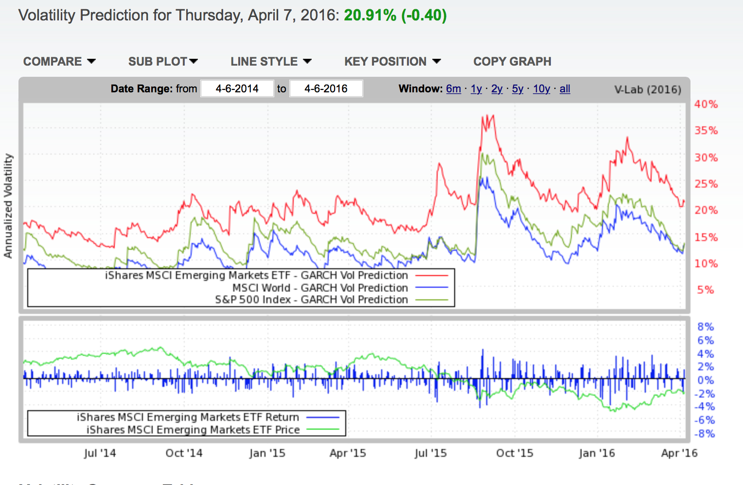The image size is (743, 485).
Task: Show all available historical data
Action: click(x=564, y=89)
